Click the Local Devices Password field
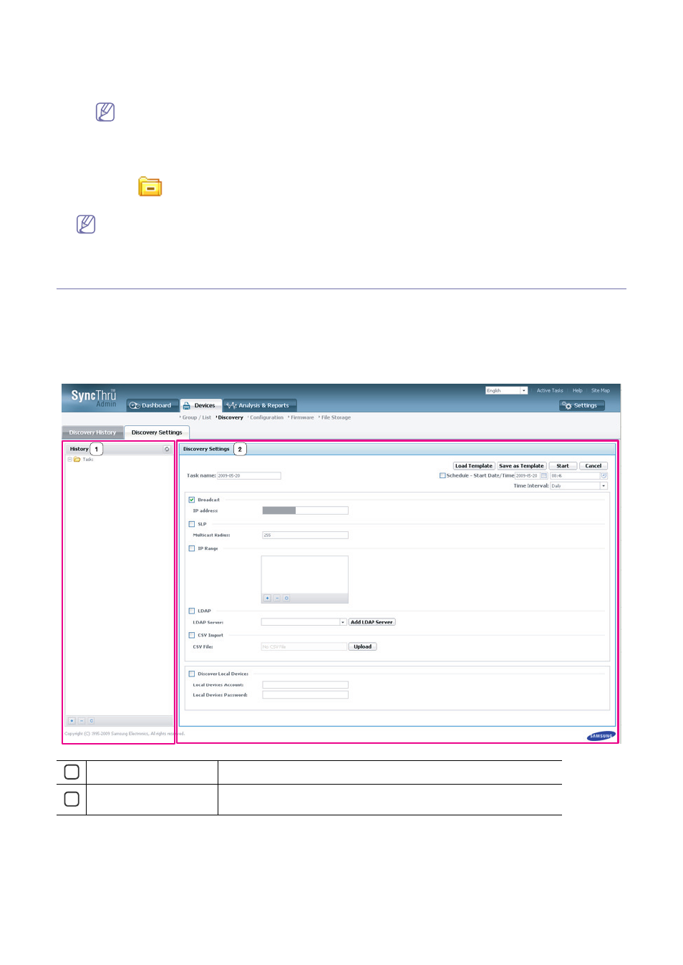 [x=305, y=695]
